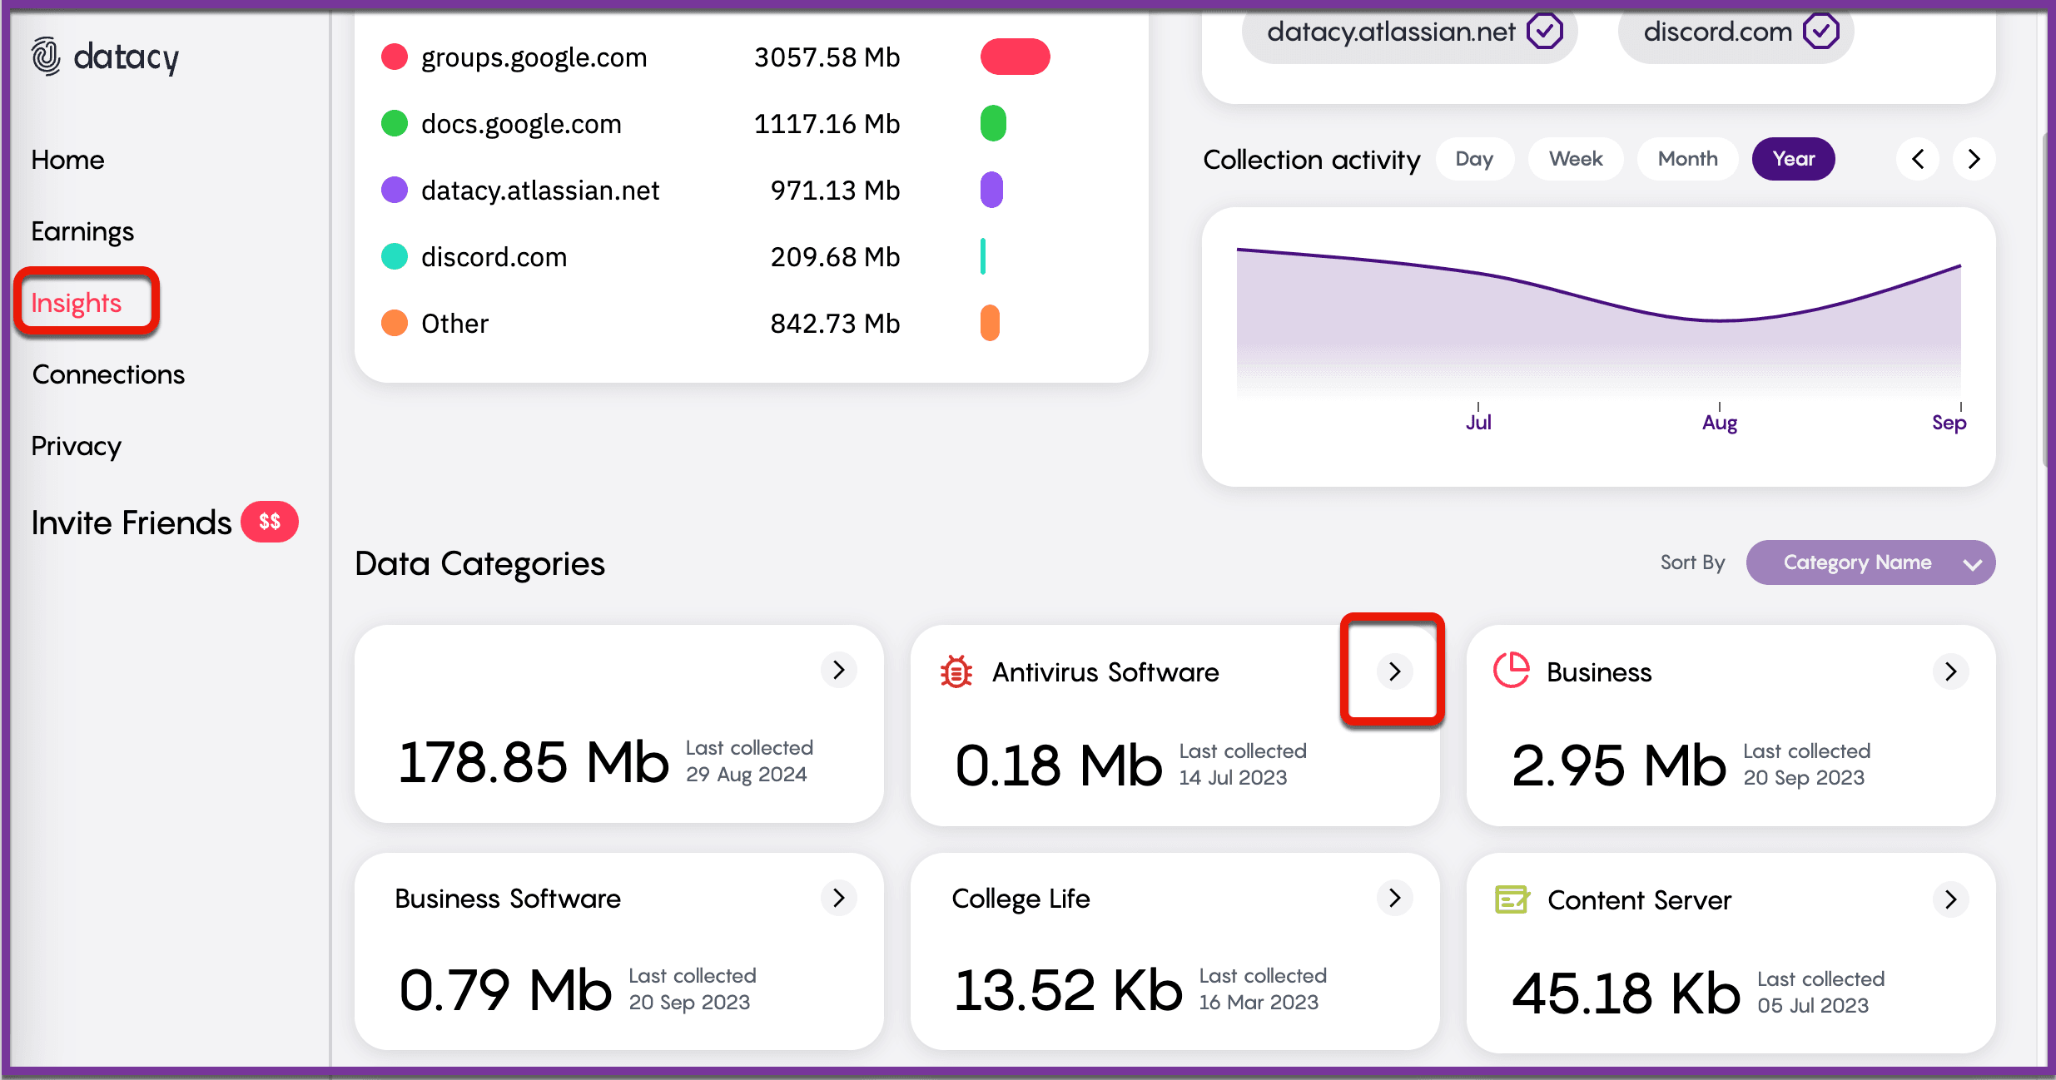Go to previous collection activity period
The width and height of the screenshot is (2056, 1080).
click(1919, 159)
